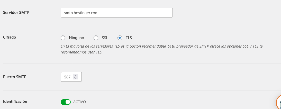Select the TLS encryption radio button
281x109 pixels.
[x=120, y=38]
